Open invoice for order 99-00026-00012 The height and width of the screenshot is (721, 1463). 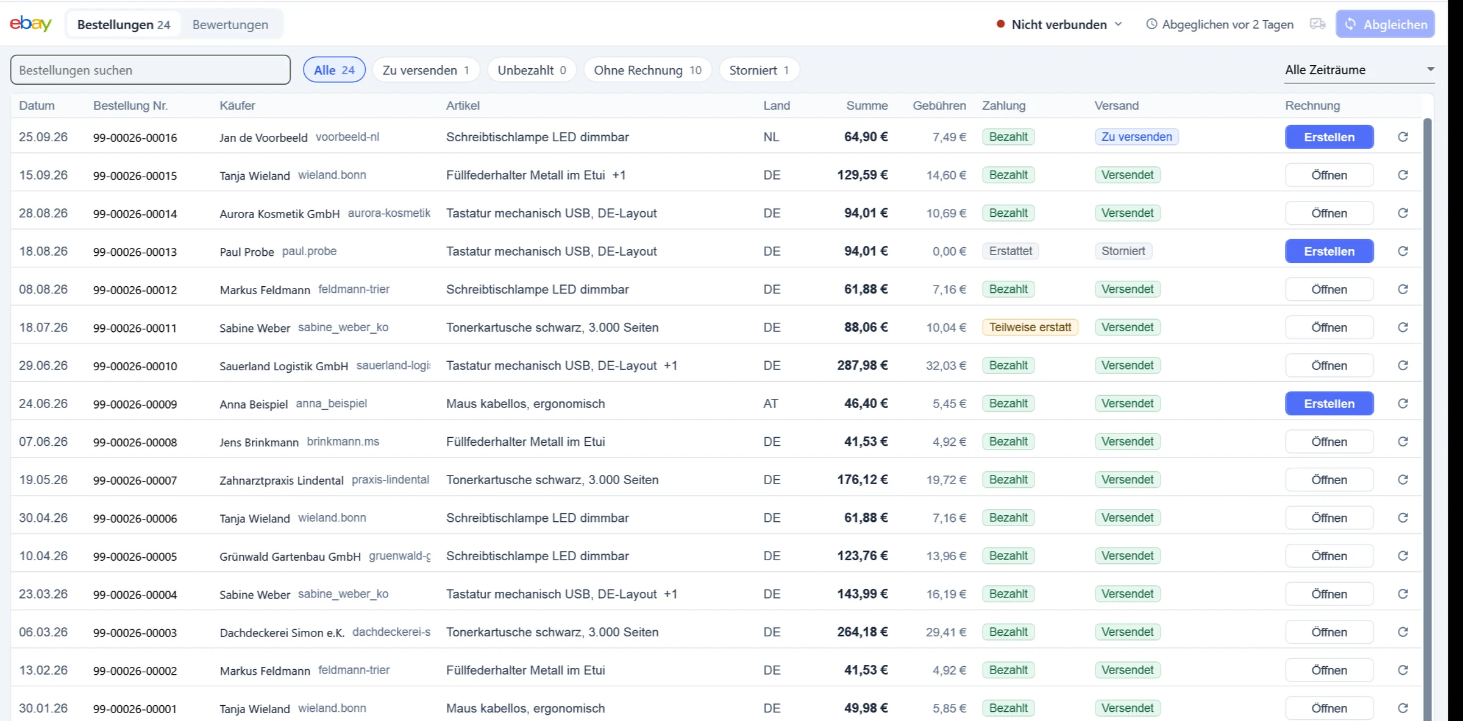tap(1329, 289)
